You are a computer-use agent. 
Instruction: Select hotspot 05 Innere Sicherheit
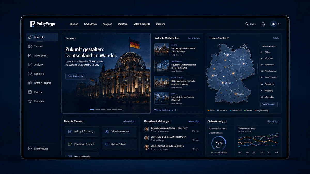269,78
